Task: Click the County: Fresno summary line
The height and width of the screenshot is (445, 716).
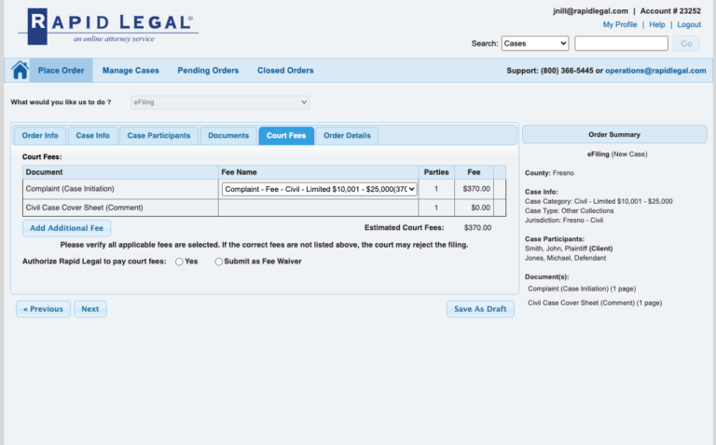Action: click(549, 173)
